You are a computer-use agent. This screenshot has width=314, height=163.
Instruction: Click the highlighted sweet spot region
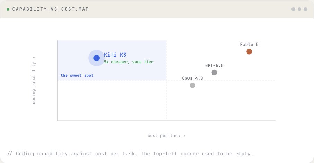[x=112, y=60]
